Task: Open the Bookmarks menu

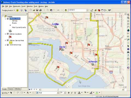Action: point(17,6)
